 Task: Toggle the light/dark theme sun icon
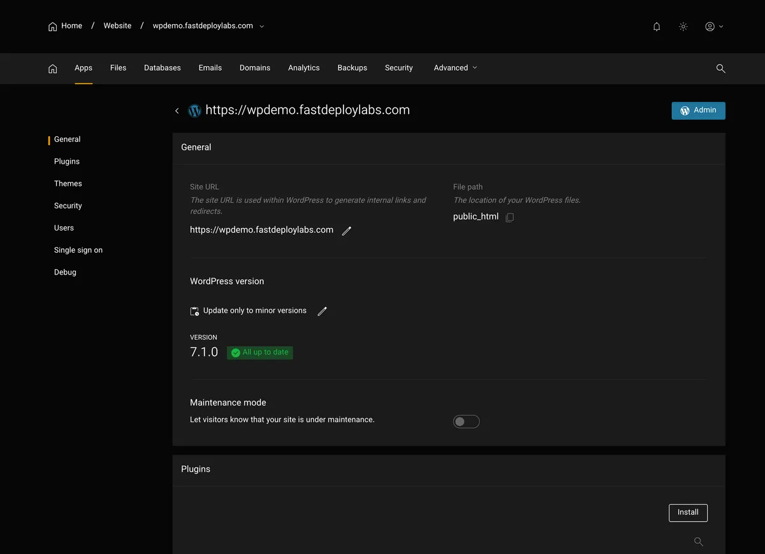683,27
